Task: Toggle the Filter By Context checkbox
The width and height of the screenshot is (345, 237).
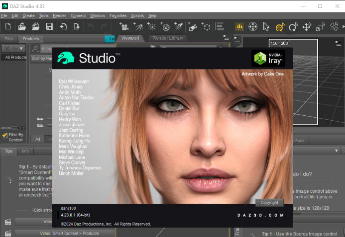Action: point(4,135)
